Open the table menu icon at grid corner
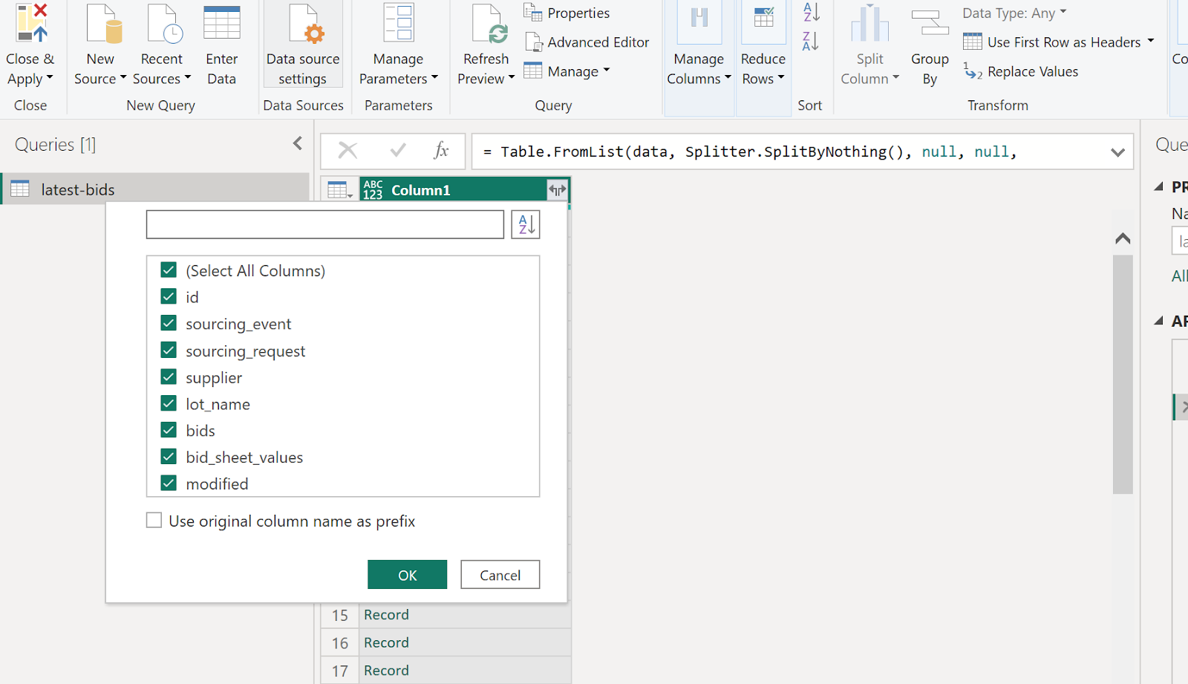The image size is (1188, 684). point(340,190)
